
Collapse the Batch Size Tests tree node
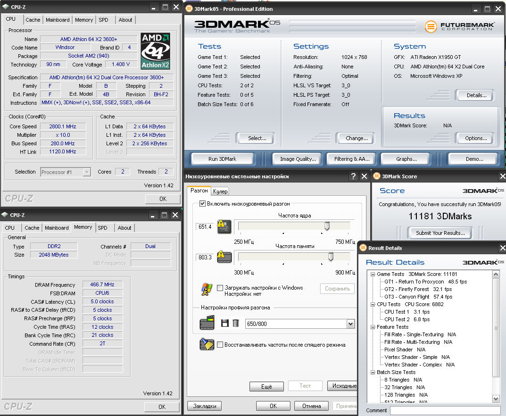[x=373, y=372]
